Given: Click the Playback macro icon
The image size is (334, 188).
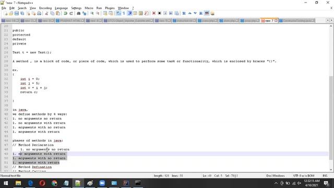Looking at the screenshot, I should (x=165, y=14).
